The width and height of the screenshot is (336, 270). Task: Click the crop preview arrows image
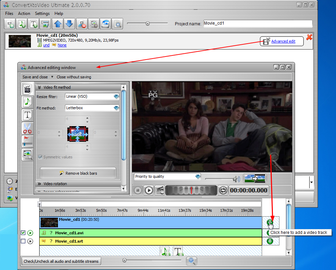[x=77, y=134]
